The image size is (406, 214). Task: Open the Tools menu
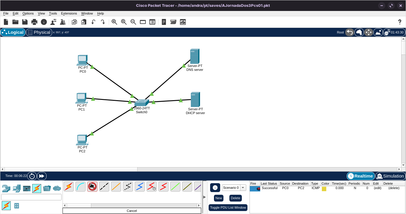[53, 13]
